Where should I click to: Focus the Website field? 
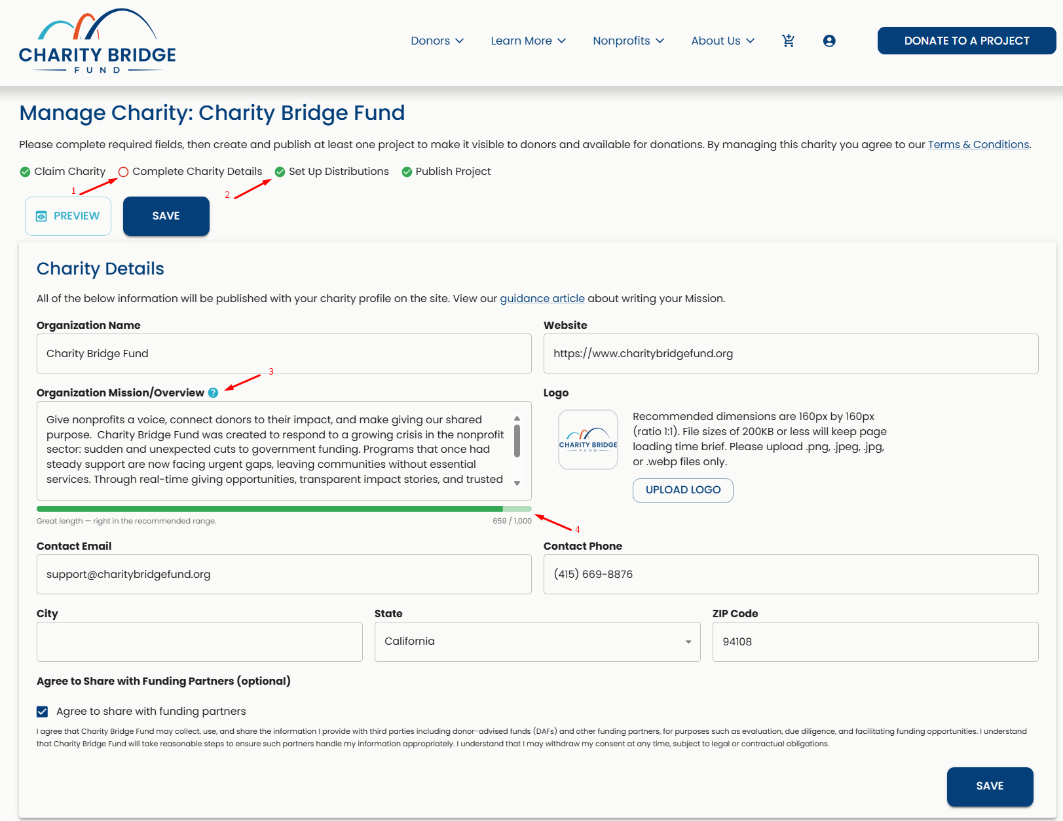pyautogui.click(x=791, y=354)
